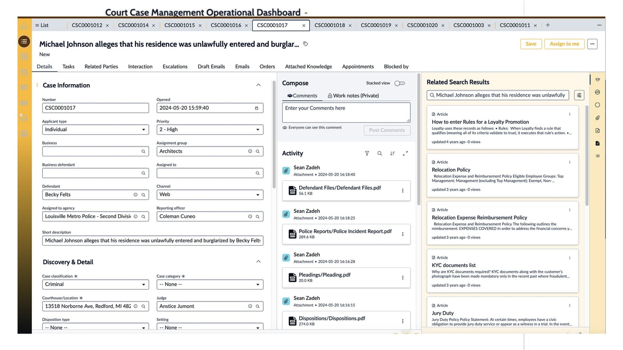The width and height of the screenshot is (623, 350).
Task: Open options for Defendant Files.pdf attachment
Action: [x=403, y=191]
